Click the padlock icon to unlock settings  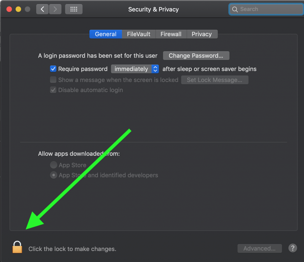point(17,247)
